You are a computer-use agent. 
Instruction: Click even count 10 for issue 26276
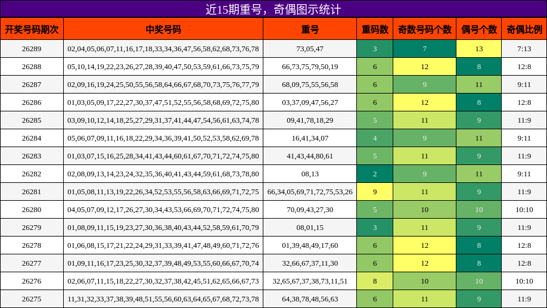point(479,281)
